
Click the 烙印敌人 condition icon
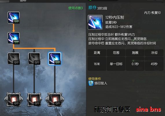pos(91,83)
